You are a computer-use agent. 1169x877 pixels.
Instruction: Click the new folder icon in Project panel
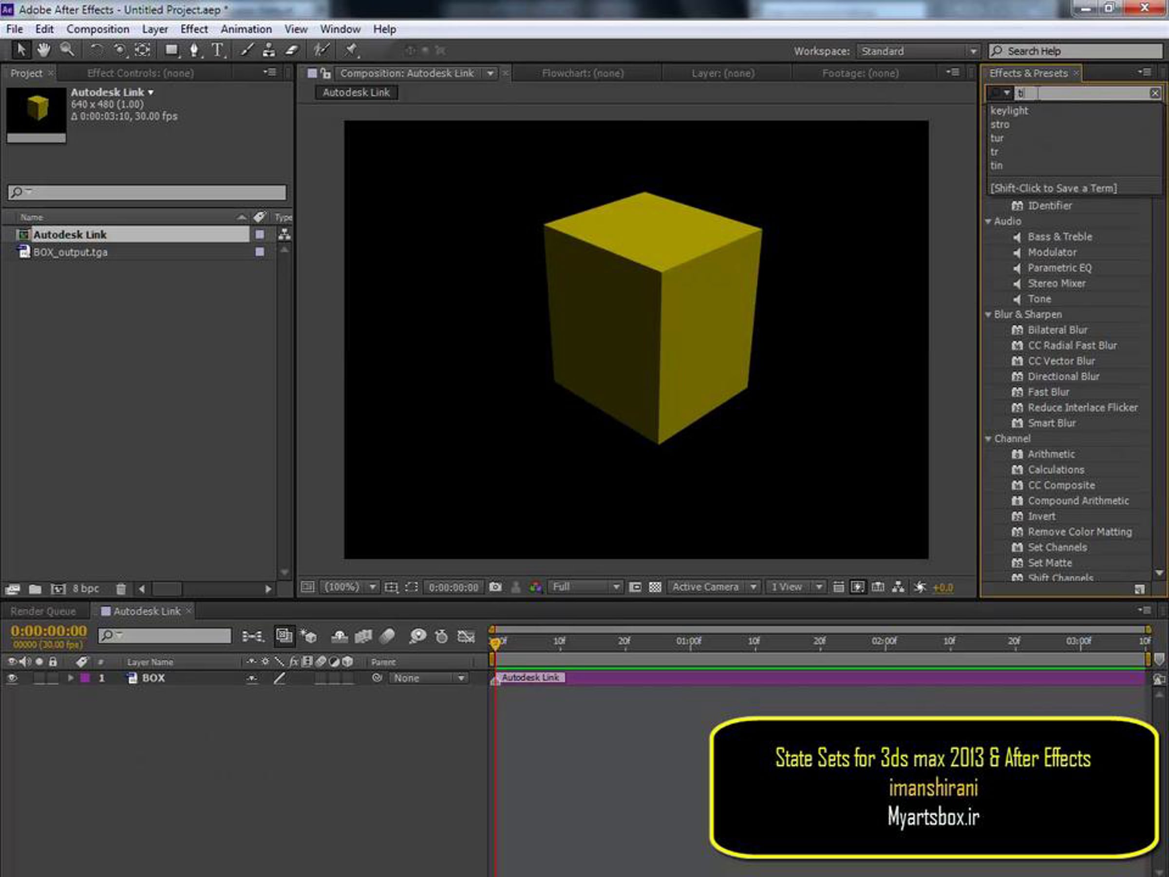pos(36,589)
